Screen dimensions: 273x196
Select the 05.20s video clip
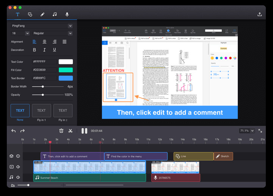click(x=175, y=167)
